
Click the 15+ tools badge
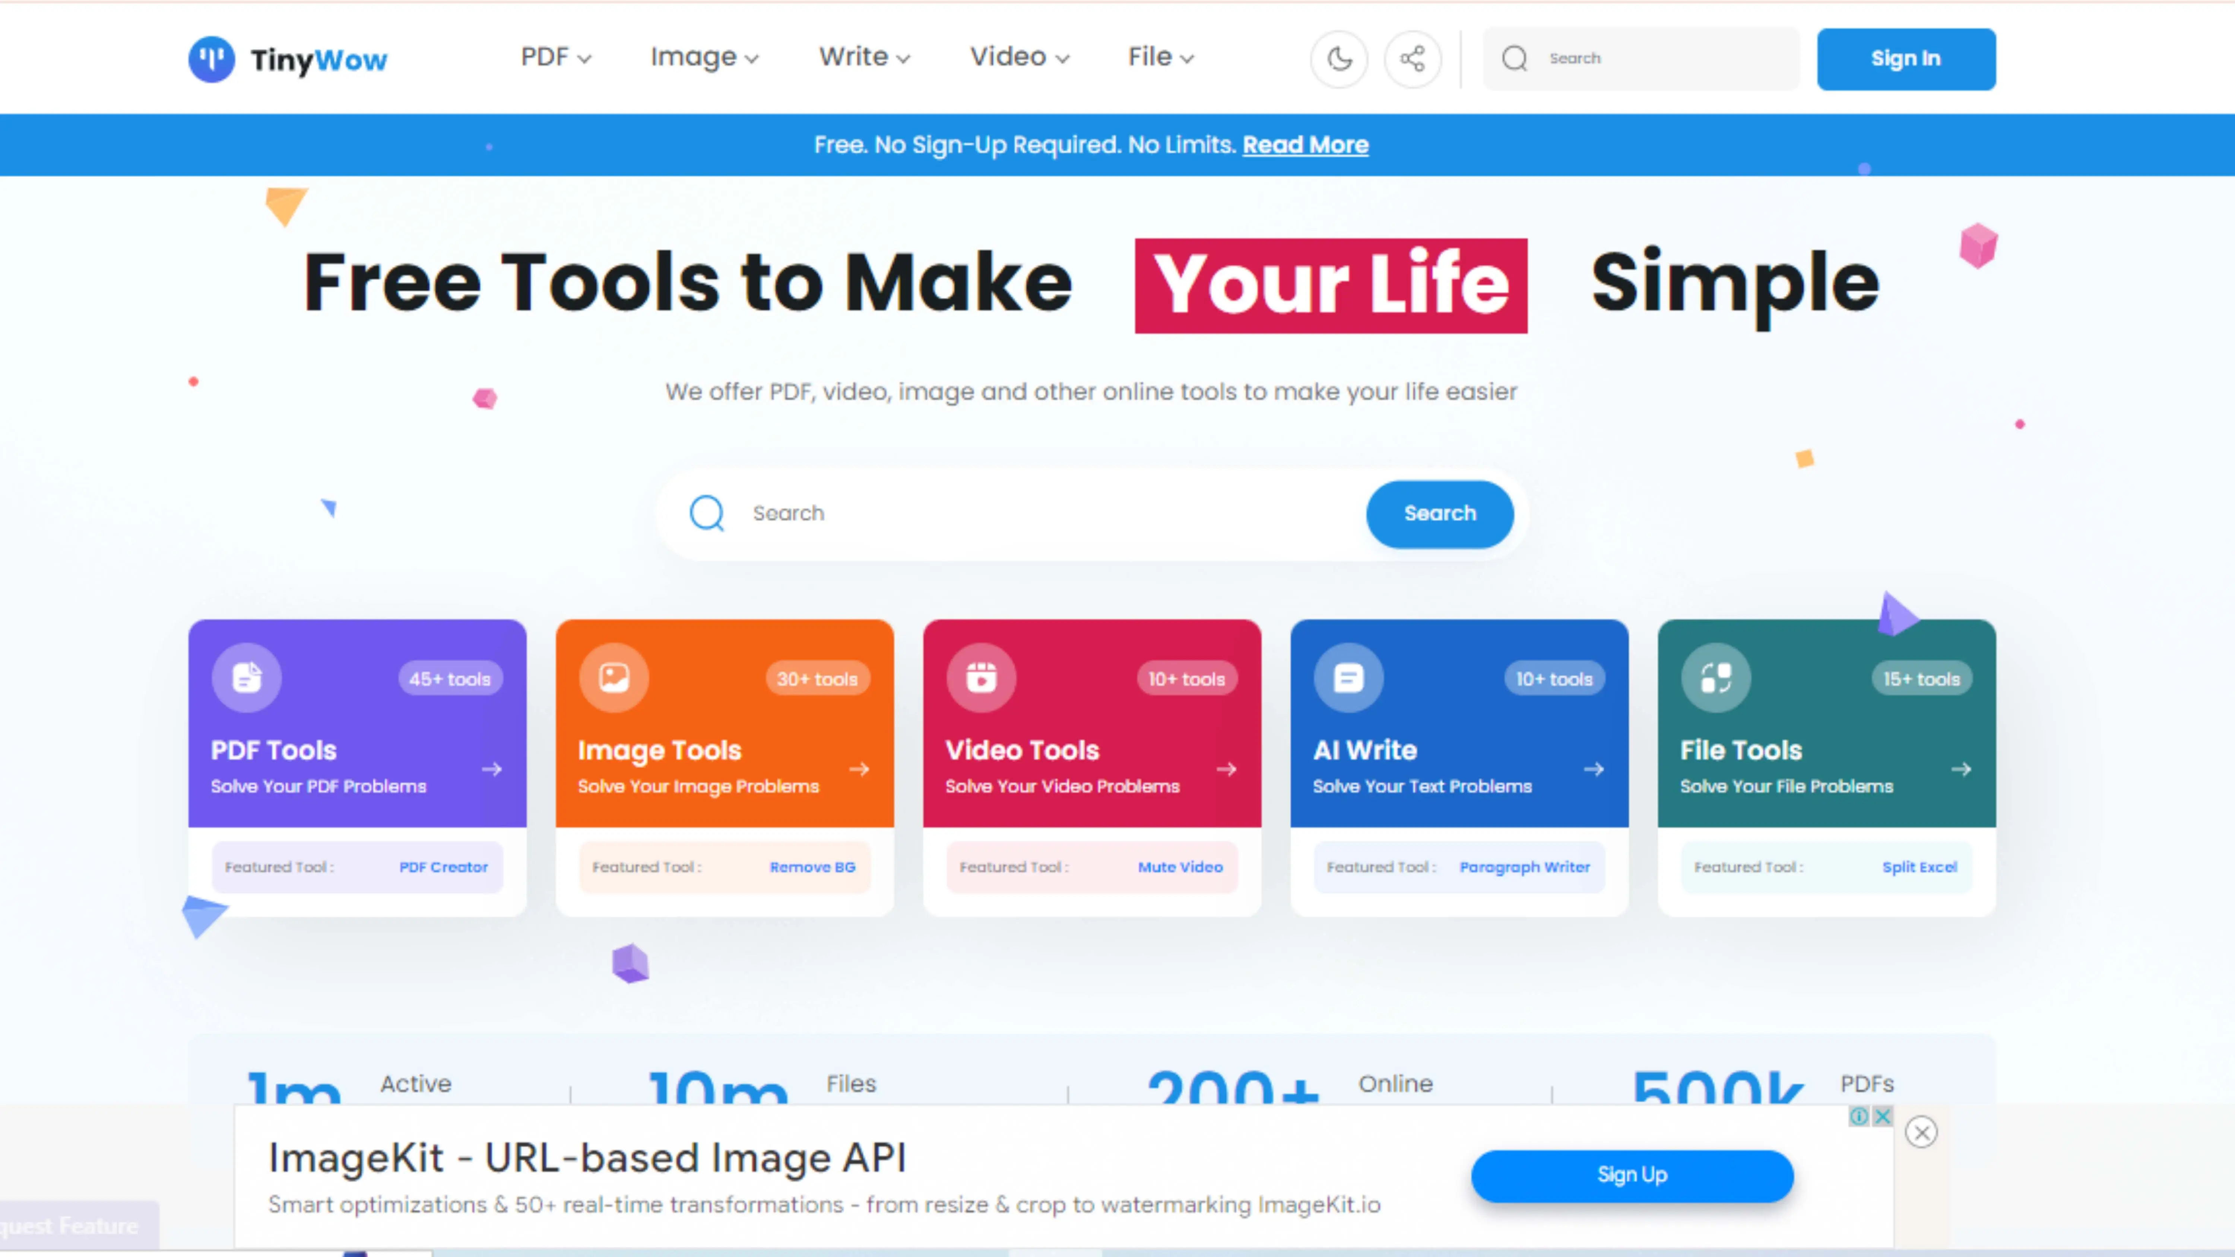click(x=1922, y=678)
